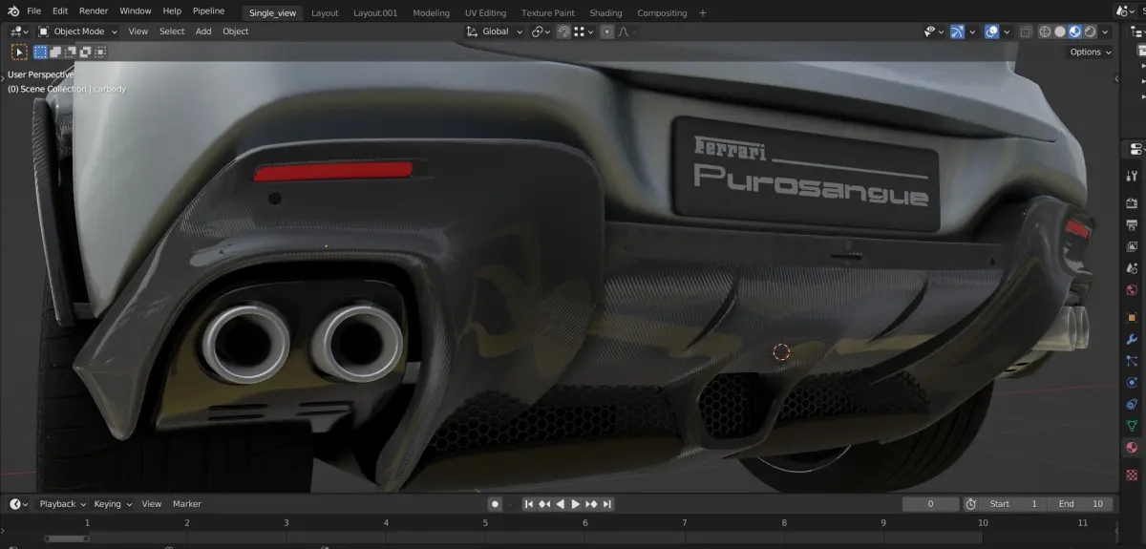This screenshot has height=549, width=1146.
Task: Choose Subtract selection mode icon
Action: tap(71, 52)
